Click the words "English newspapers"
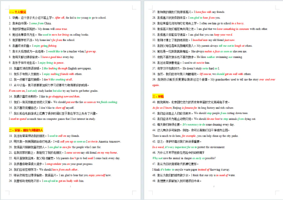 click(80, 68)
